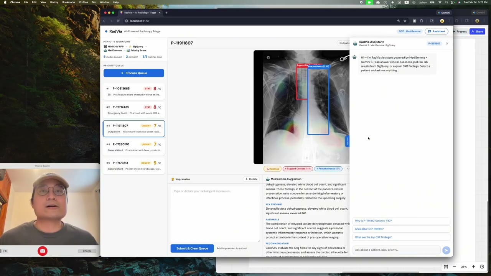The image size is (491, 276).
Task: Open the Help menu
Action: tap(116, 2)
